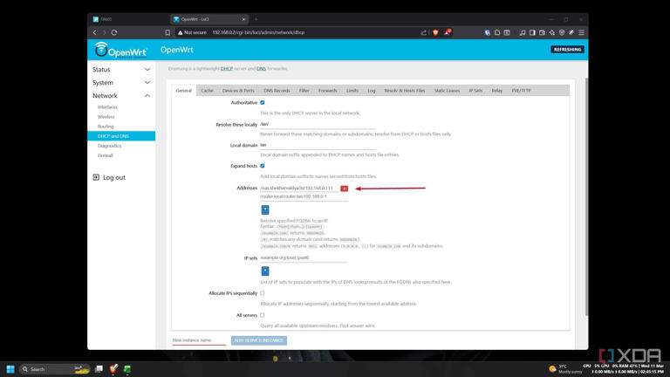Open the Routing page under Network

pos(106,127)
